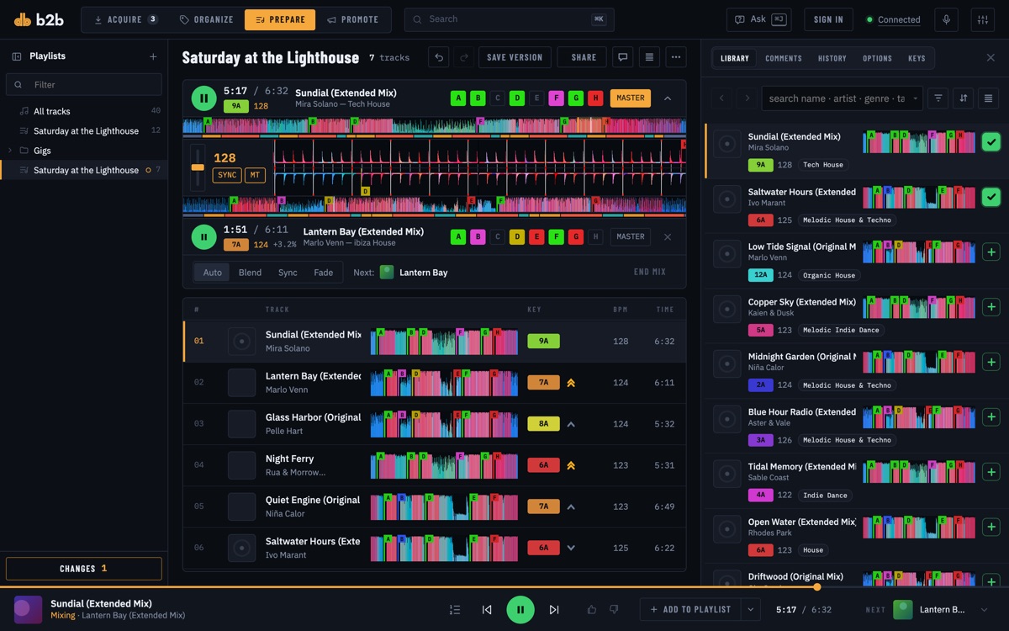Add Tidal Memory to the playlist
Viewport: 1009px width, 631px height.
coord(991,472)
